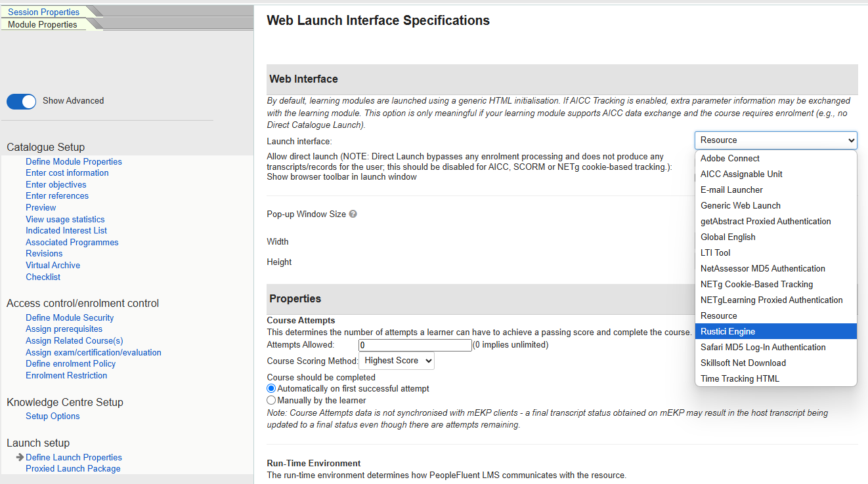Select Adobe Connect from dropdown list
The height and width of the screenshot is (484, 868).
(x=729, y=159)
